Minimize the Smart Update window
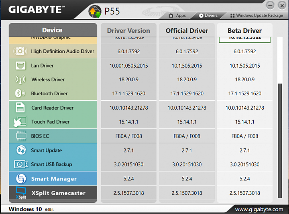This screenshot has width=289, height=214. point(270,5)
